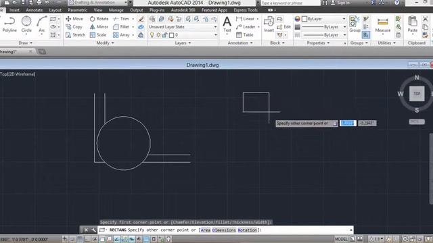
Task: Select the Array tool
Action: [121, 35]
